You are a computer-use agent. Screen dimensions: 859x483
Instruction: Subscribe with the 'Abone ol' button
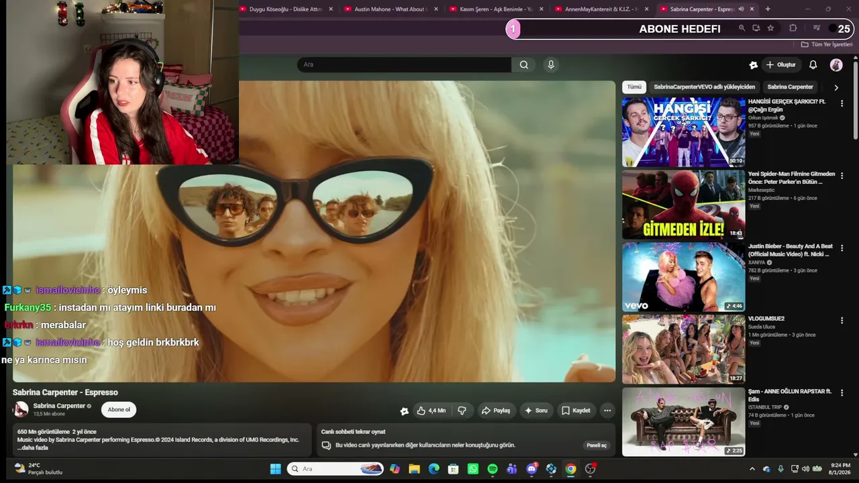point(119,410)
